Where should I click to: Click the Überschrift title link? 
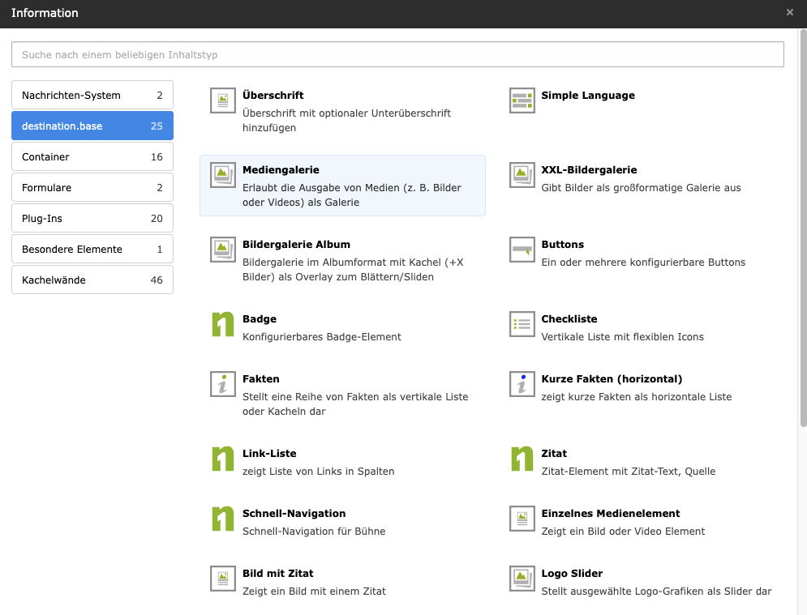coord(273,95)
